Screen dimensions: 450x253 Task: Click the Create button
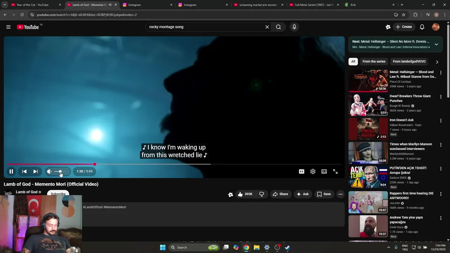[x=404, y=27]
